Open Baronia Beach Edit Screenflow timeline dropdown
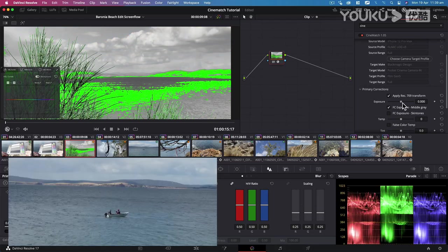This screenshot has width=448, height=252. click(x=120, y=17)
